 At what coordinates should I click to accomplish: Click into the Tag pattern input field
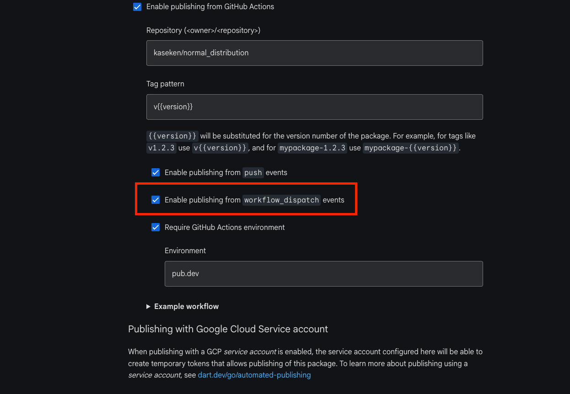(314, 107)
